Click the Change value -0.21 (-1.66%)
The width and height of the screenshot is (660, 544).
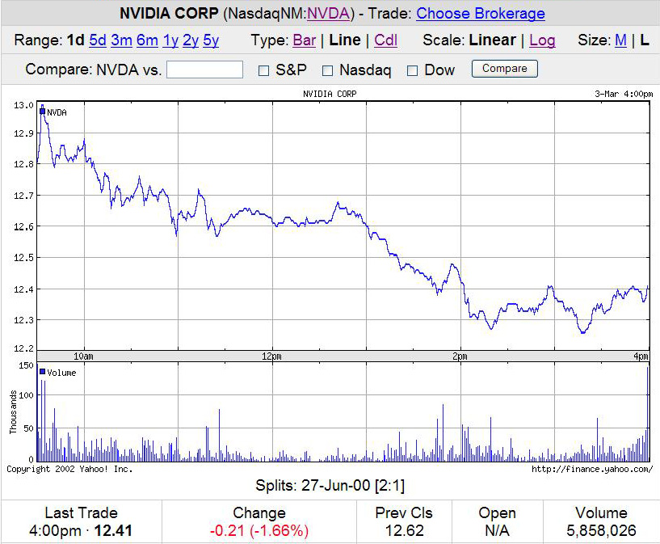coord(259,530)
